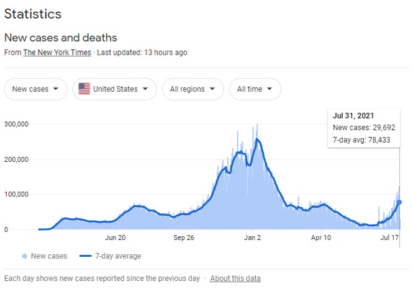Expand the All time range dropdown
Viewport: 413px width, 289px height.
pyautogui.click(x=255, y=89)
